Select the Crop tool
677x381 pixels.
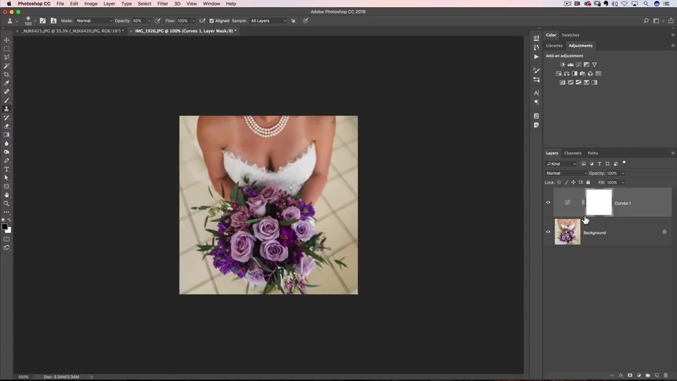pyautogui.click(x=7, y=74)
